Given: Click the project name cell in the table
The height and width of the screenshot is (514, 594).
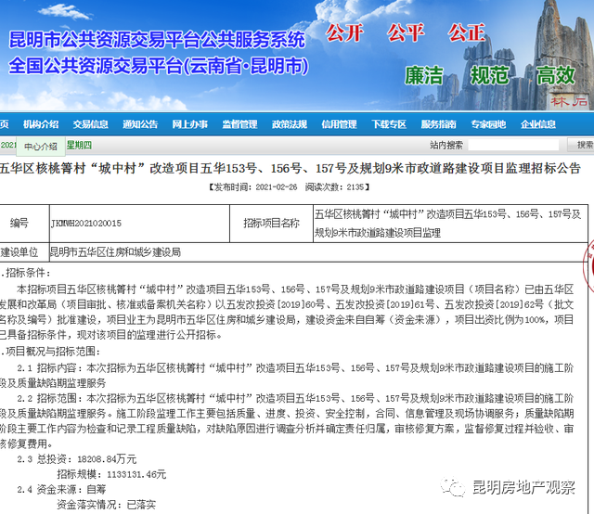Looking at the screenshot, I should coord(450,224).
